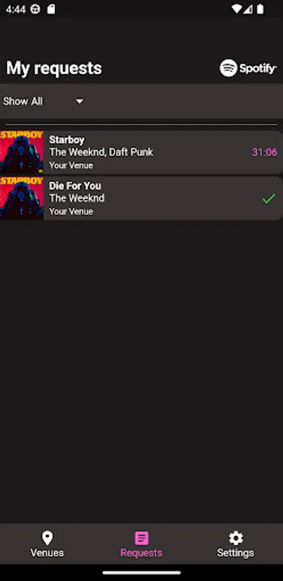Open Die For You album art thumbnail
The image size is (283, 581).
click(x=21, y=198)
